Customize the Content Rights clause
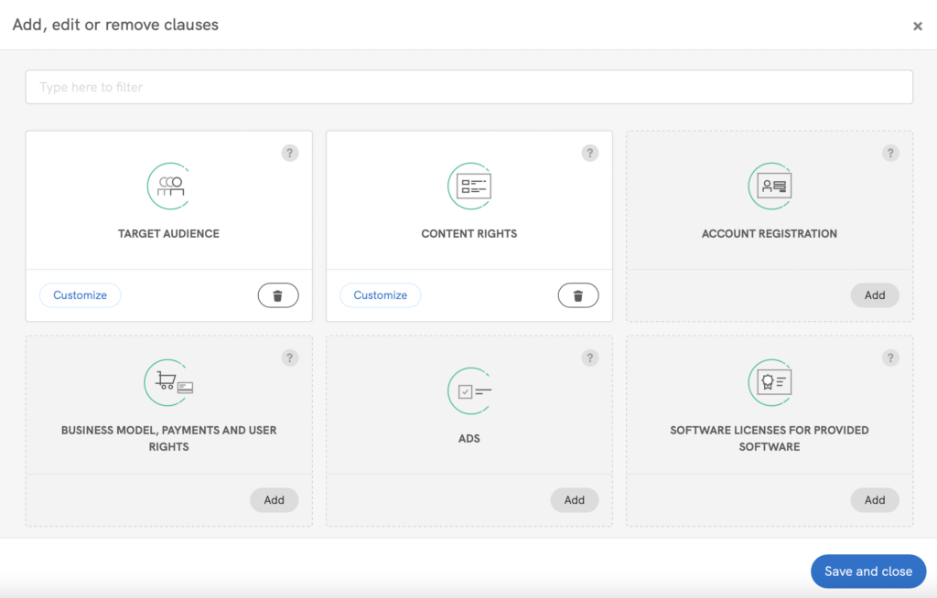 [x=381, y=295]
